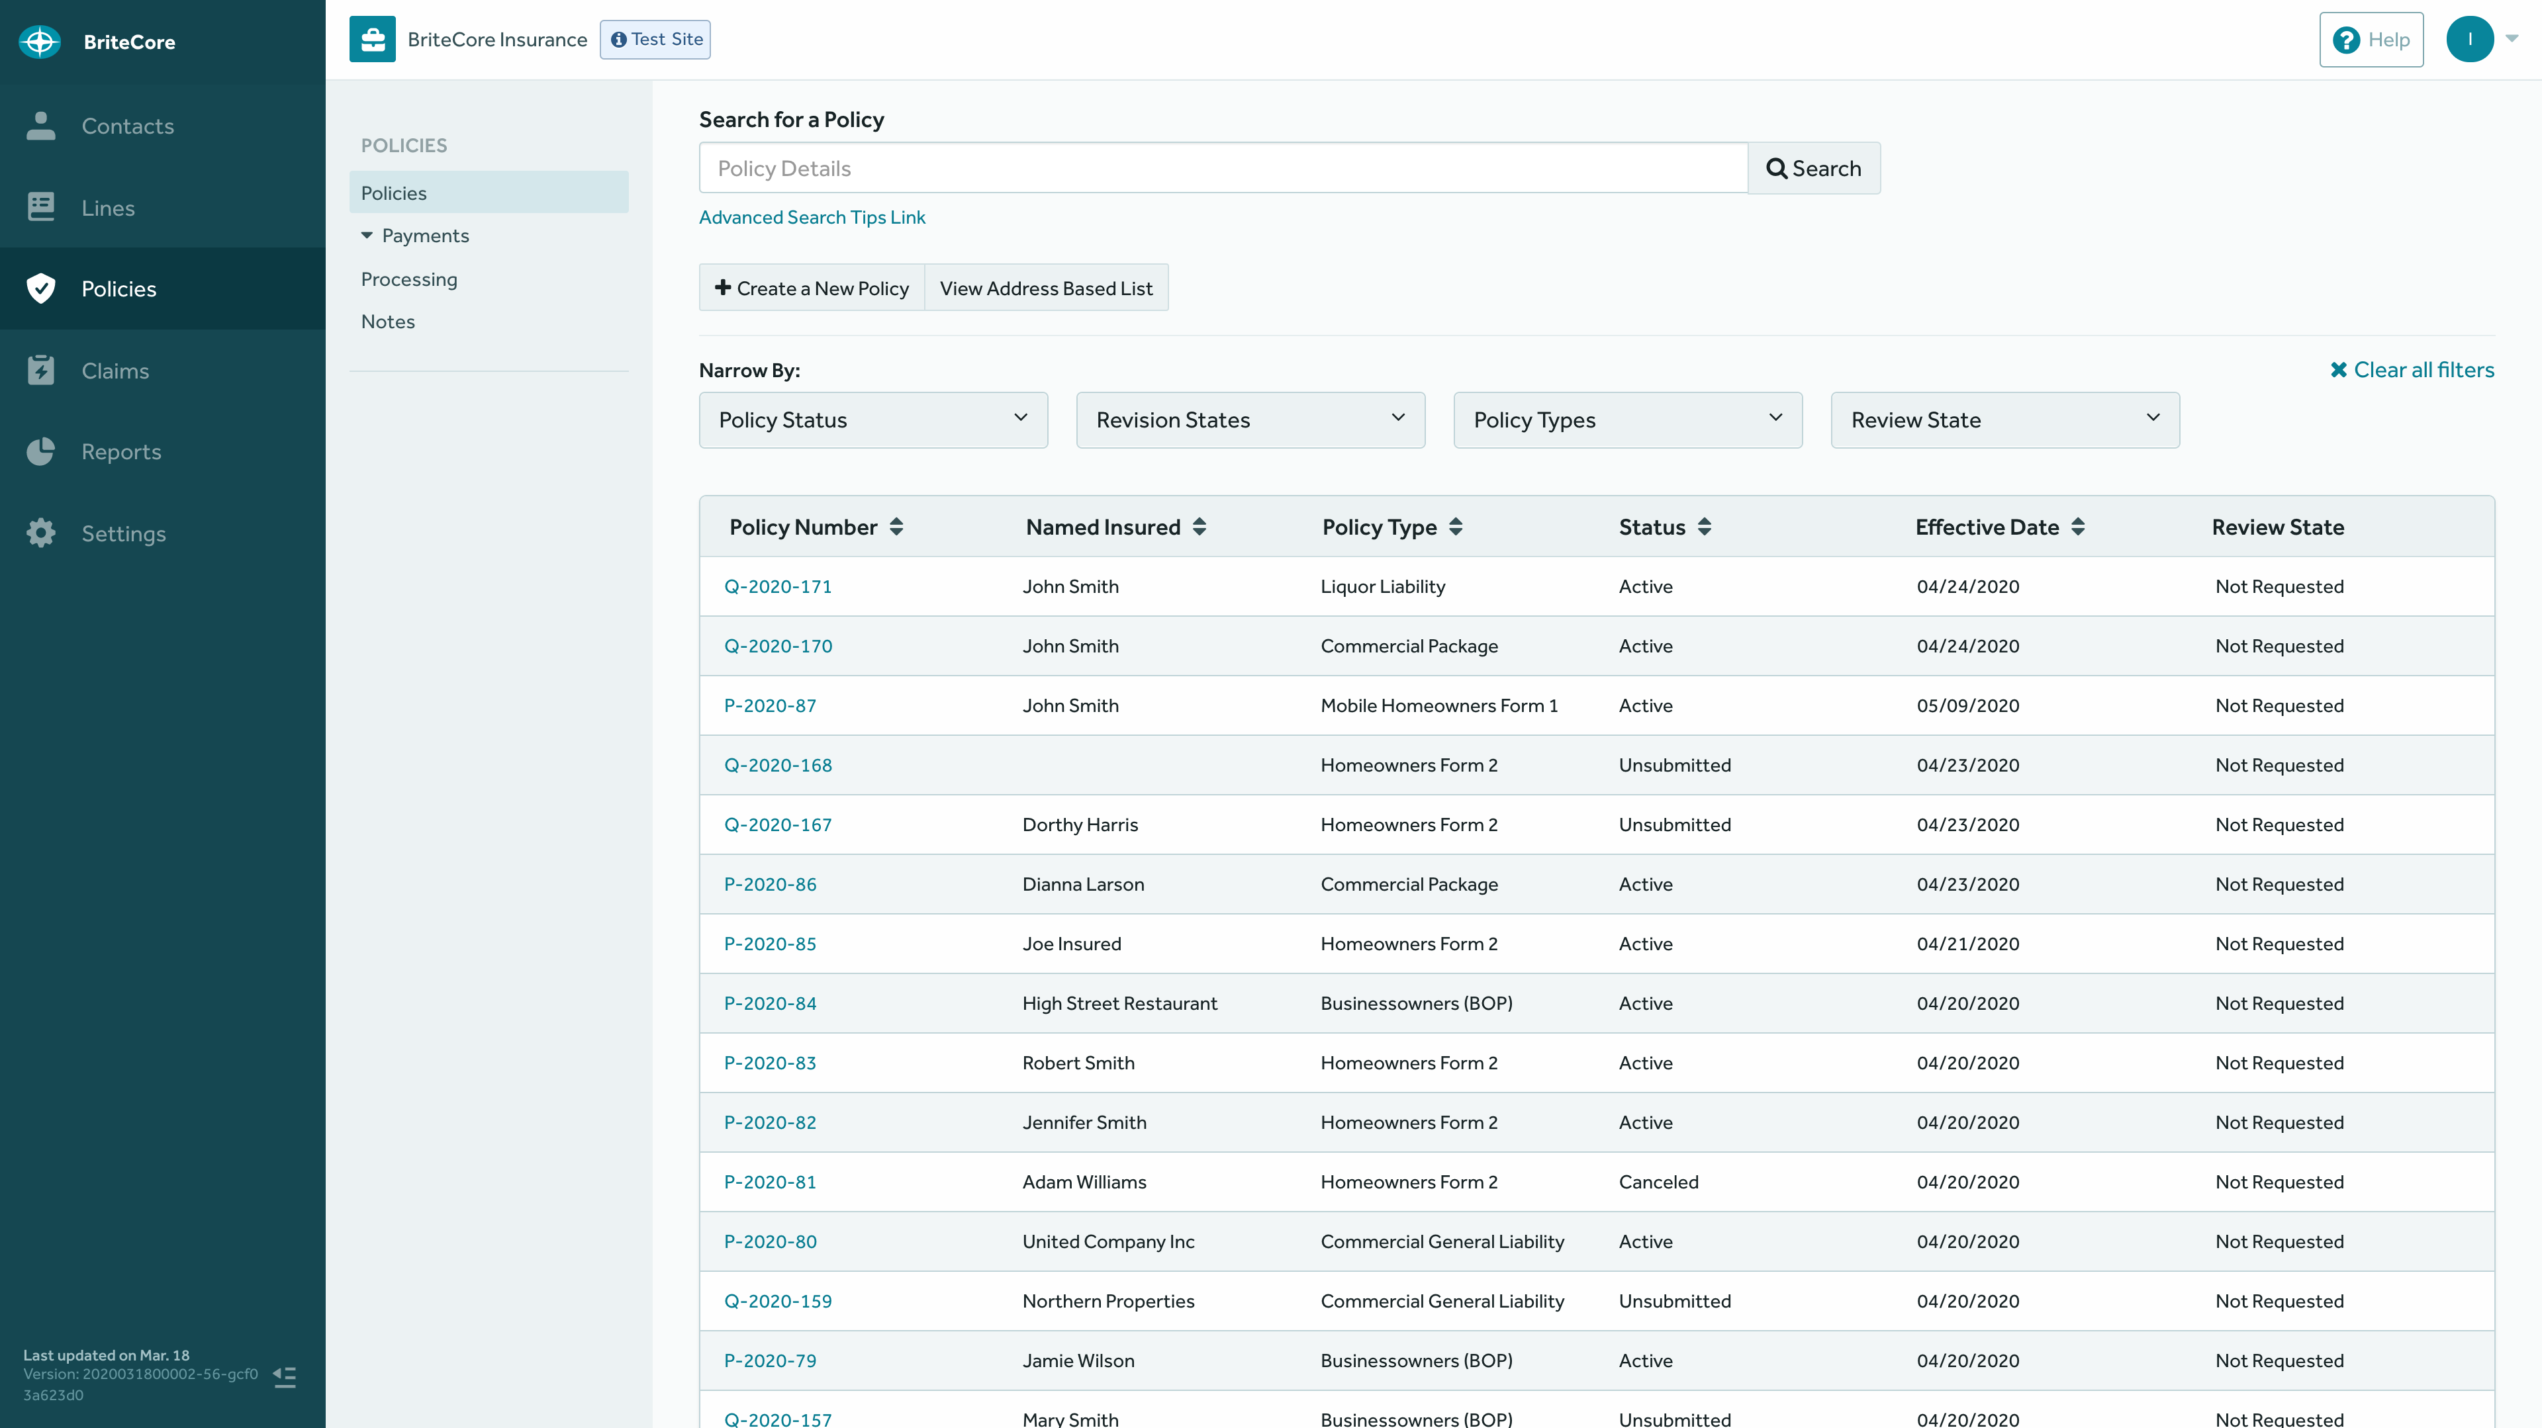Open the Reports section
Screen dimensions: 2542x1428
pos(121,452)
